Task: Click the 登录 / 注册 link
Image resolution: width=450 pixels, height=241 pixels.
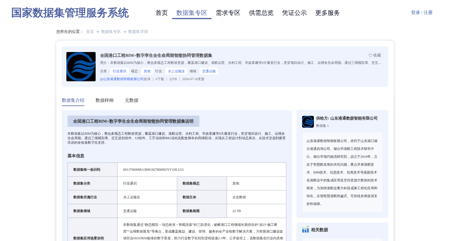Action: click(x=422, y=13)
